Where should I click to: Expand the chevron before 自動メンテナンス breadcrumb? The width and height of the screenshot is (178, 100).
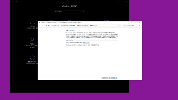(x=89, y=26)
